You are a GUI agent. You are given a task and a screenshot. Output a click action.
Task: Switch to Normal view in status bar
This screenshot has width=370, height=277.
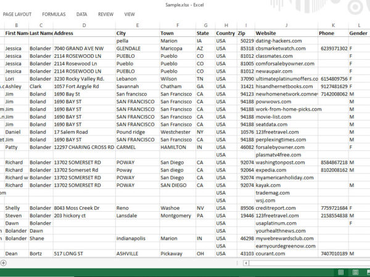click(341, 272)
